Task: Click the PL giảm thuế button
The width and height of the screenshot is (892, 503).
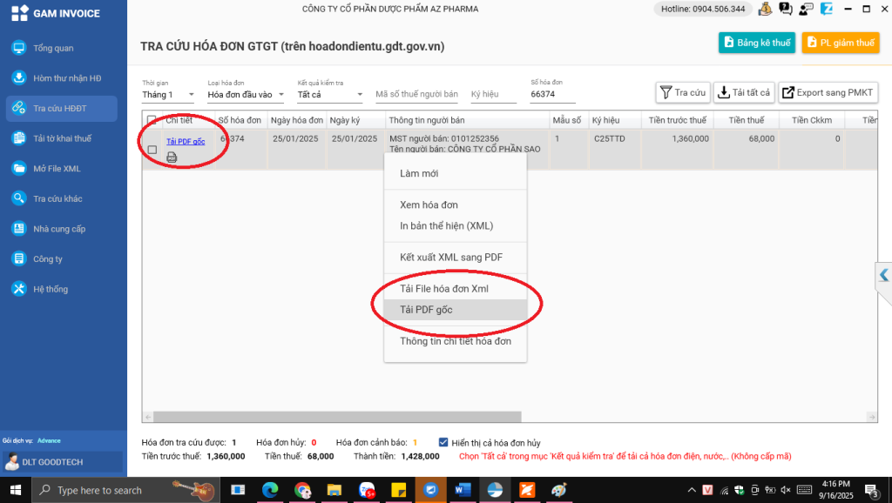Action: pyautogui.click(x=841, y=43)
